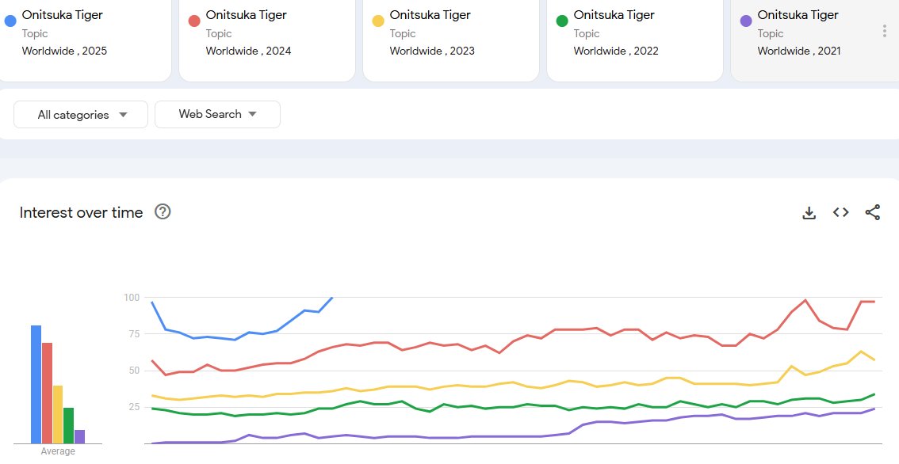The height and width of the screenshot is (464, 899).
Task: Click the 'Worldwide , 2024' text
Action: 248,51
